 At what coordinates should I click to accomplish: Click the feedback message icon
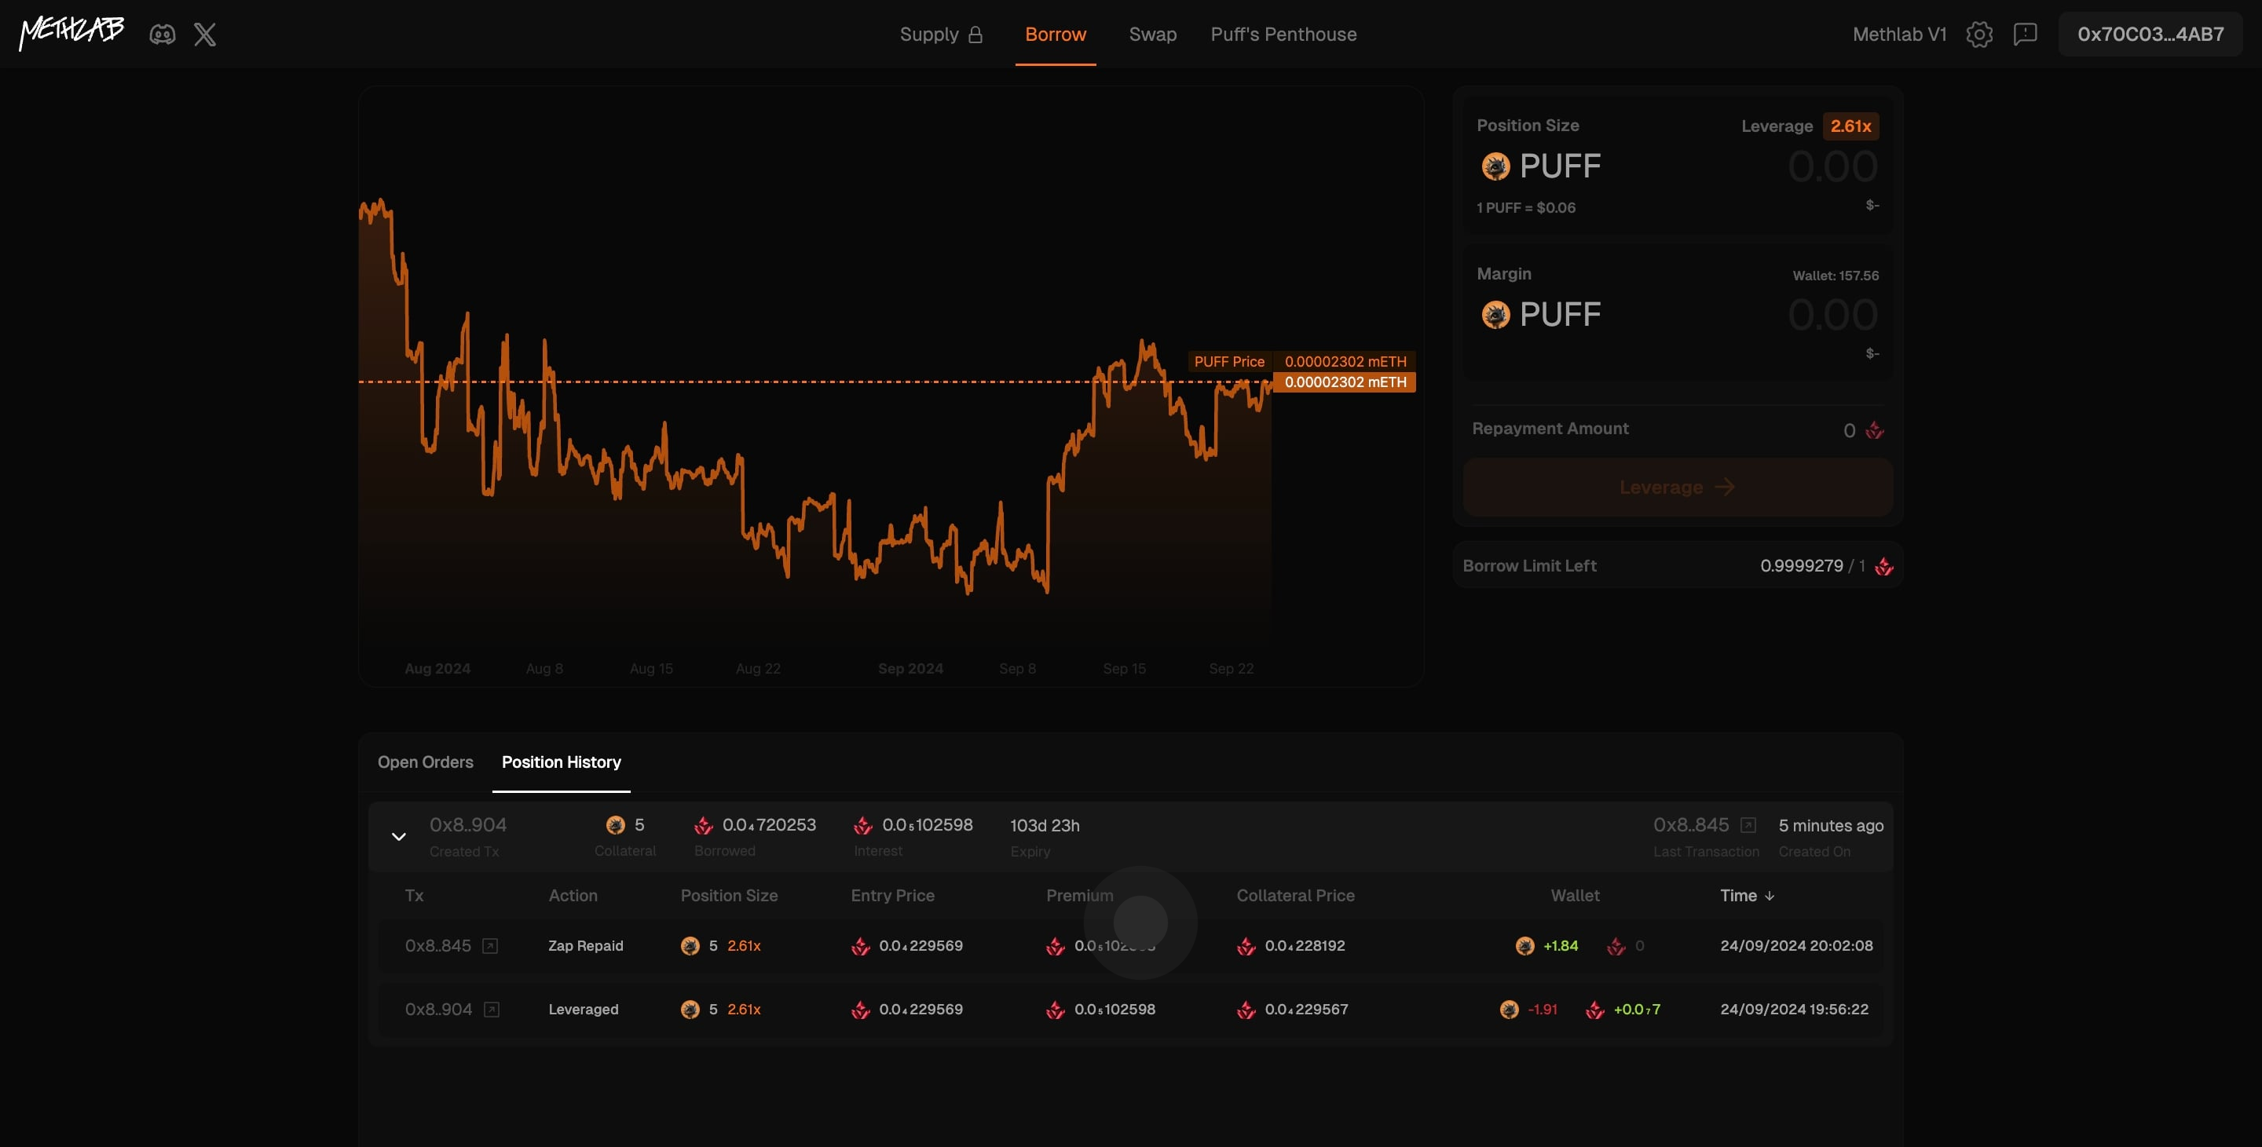[2025, 35]
